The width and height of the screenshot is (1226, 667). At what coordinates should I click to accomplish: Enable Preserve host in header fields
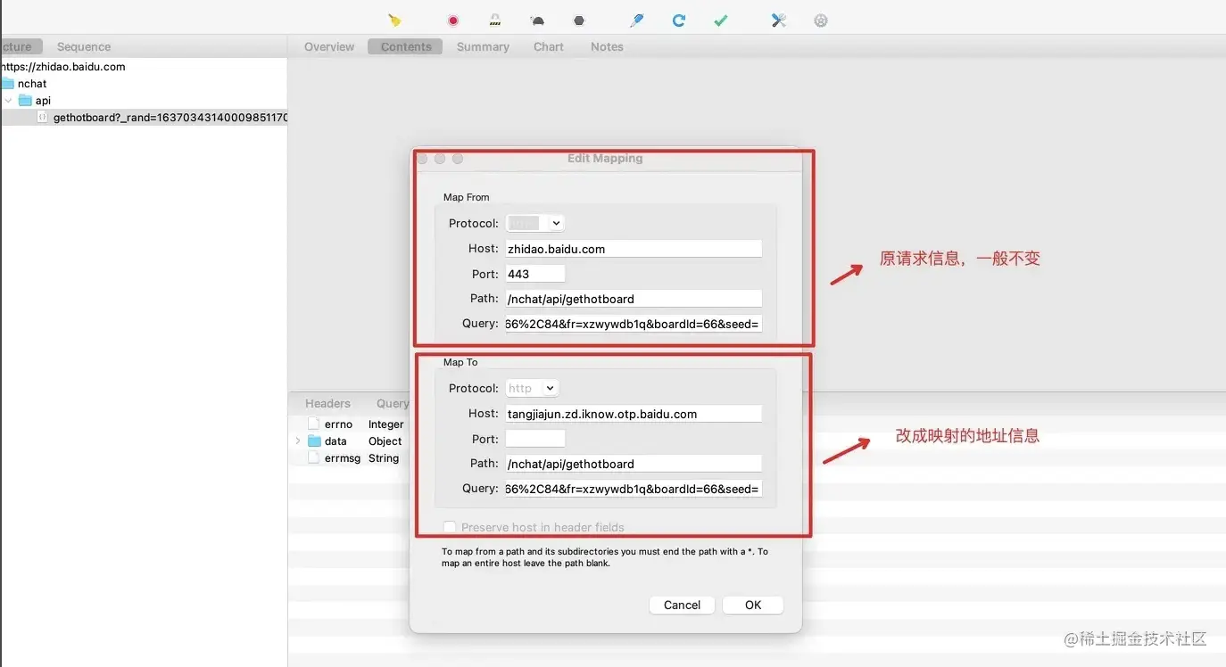450,527
